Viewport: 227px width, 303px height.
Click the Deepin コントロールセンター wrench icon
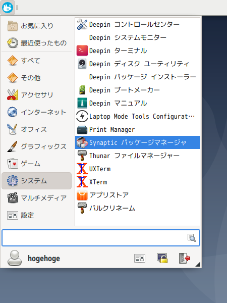82,24
